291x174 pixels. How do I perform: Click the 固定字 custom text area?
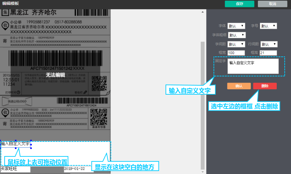pyautogui.click(x=253, y=66)
